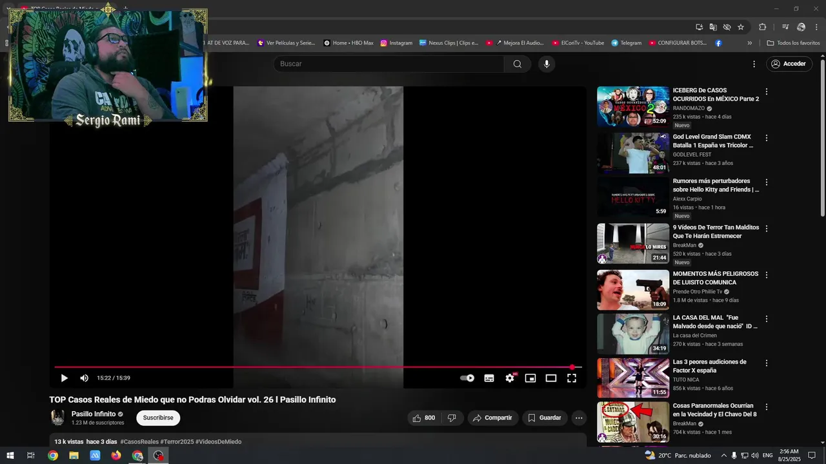Open Pasillo Infinito channel name link
826x464 pixels.
(x=94, y=414)
